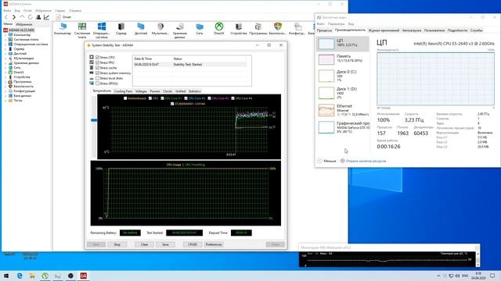The width and height of the screenshot is (501, 281).
Task: Switch to the Statistics tab
Action: 194,91
